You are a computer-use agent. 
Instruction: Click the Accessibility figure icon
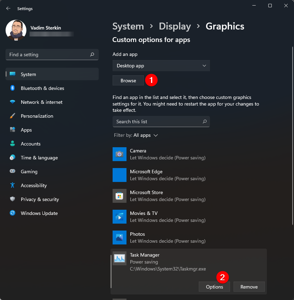pos(13,185)
